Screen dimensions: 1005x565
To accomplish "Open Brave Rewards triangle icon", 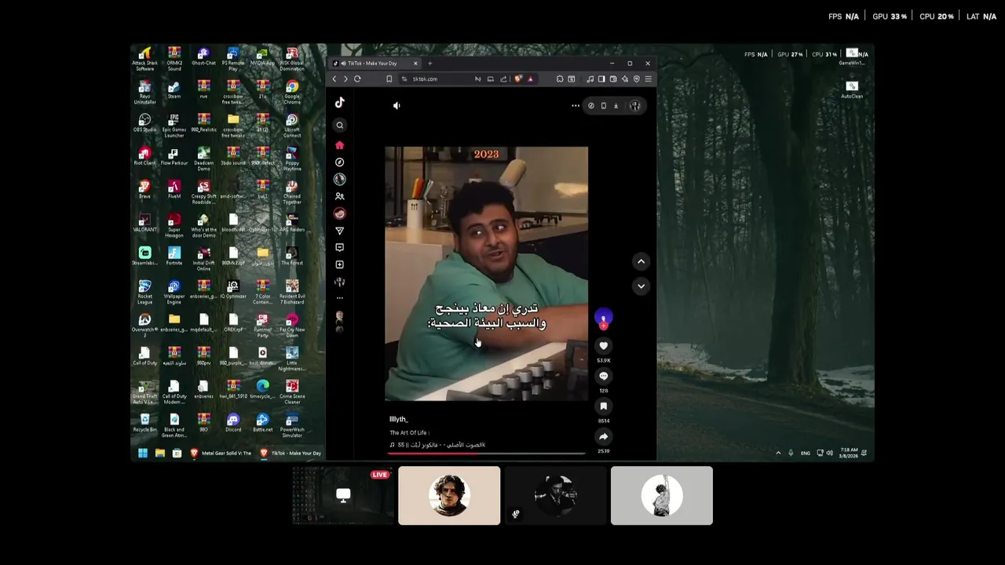I will 530,78.
